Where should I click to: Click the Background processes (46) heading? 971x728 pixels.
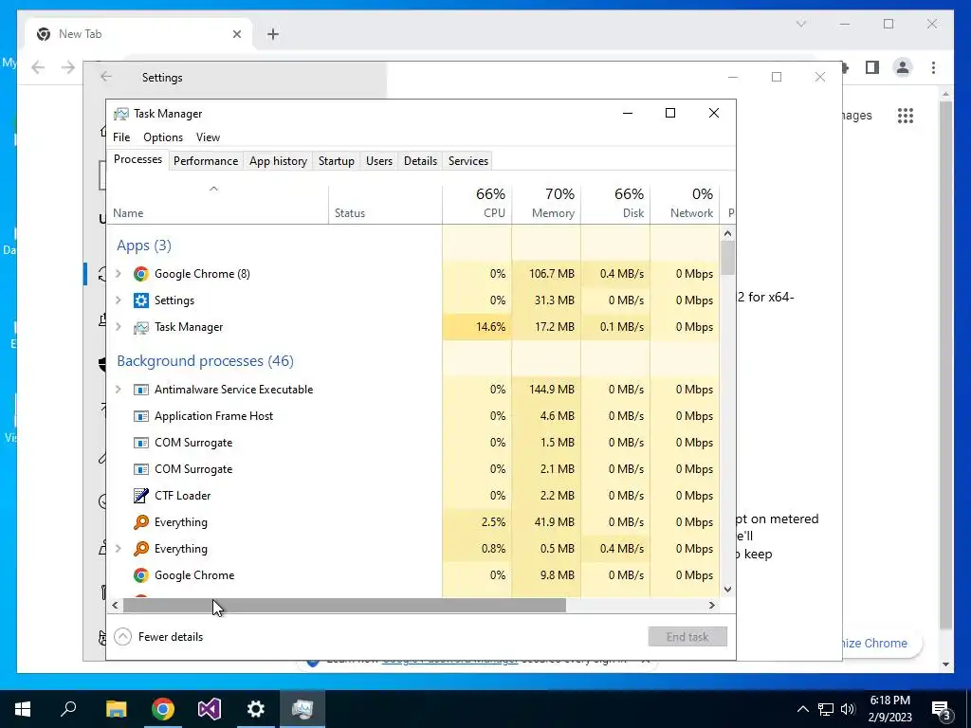point(205,361)
